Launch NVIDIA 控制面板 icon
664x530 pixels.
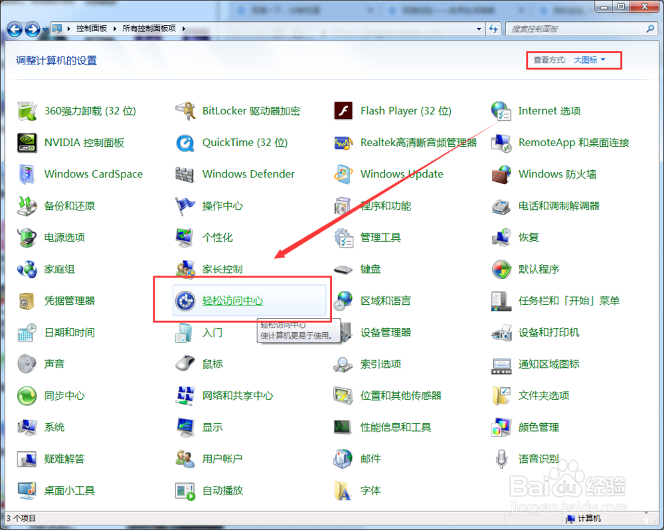(x=27, y=143)
